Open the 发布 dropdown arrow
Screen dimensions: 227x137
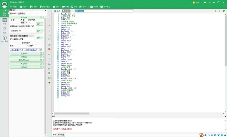(x=87, y=7)
